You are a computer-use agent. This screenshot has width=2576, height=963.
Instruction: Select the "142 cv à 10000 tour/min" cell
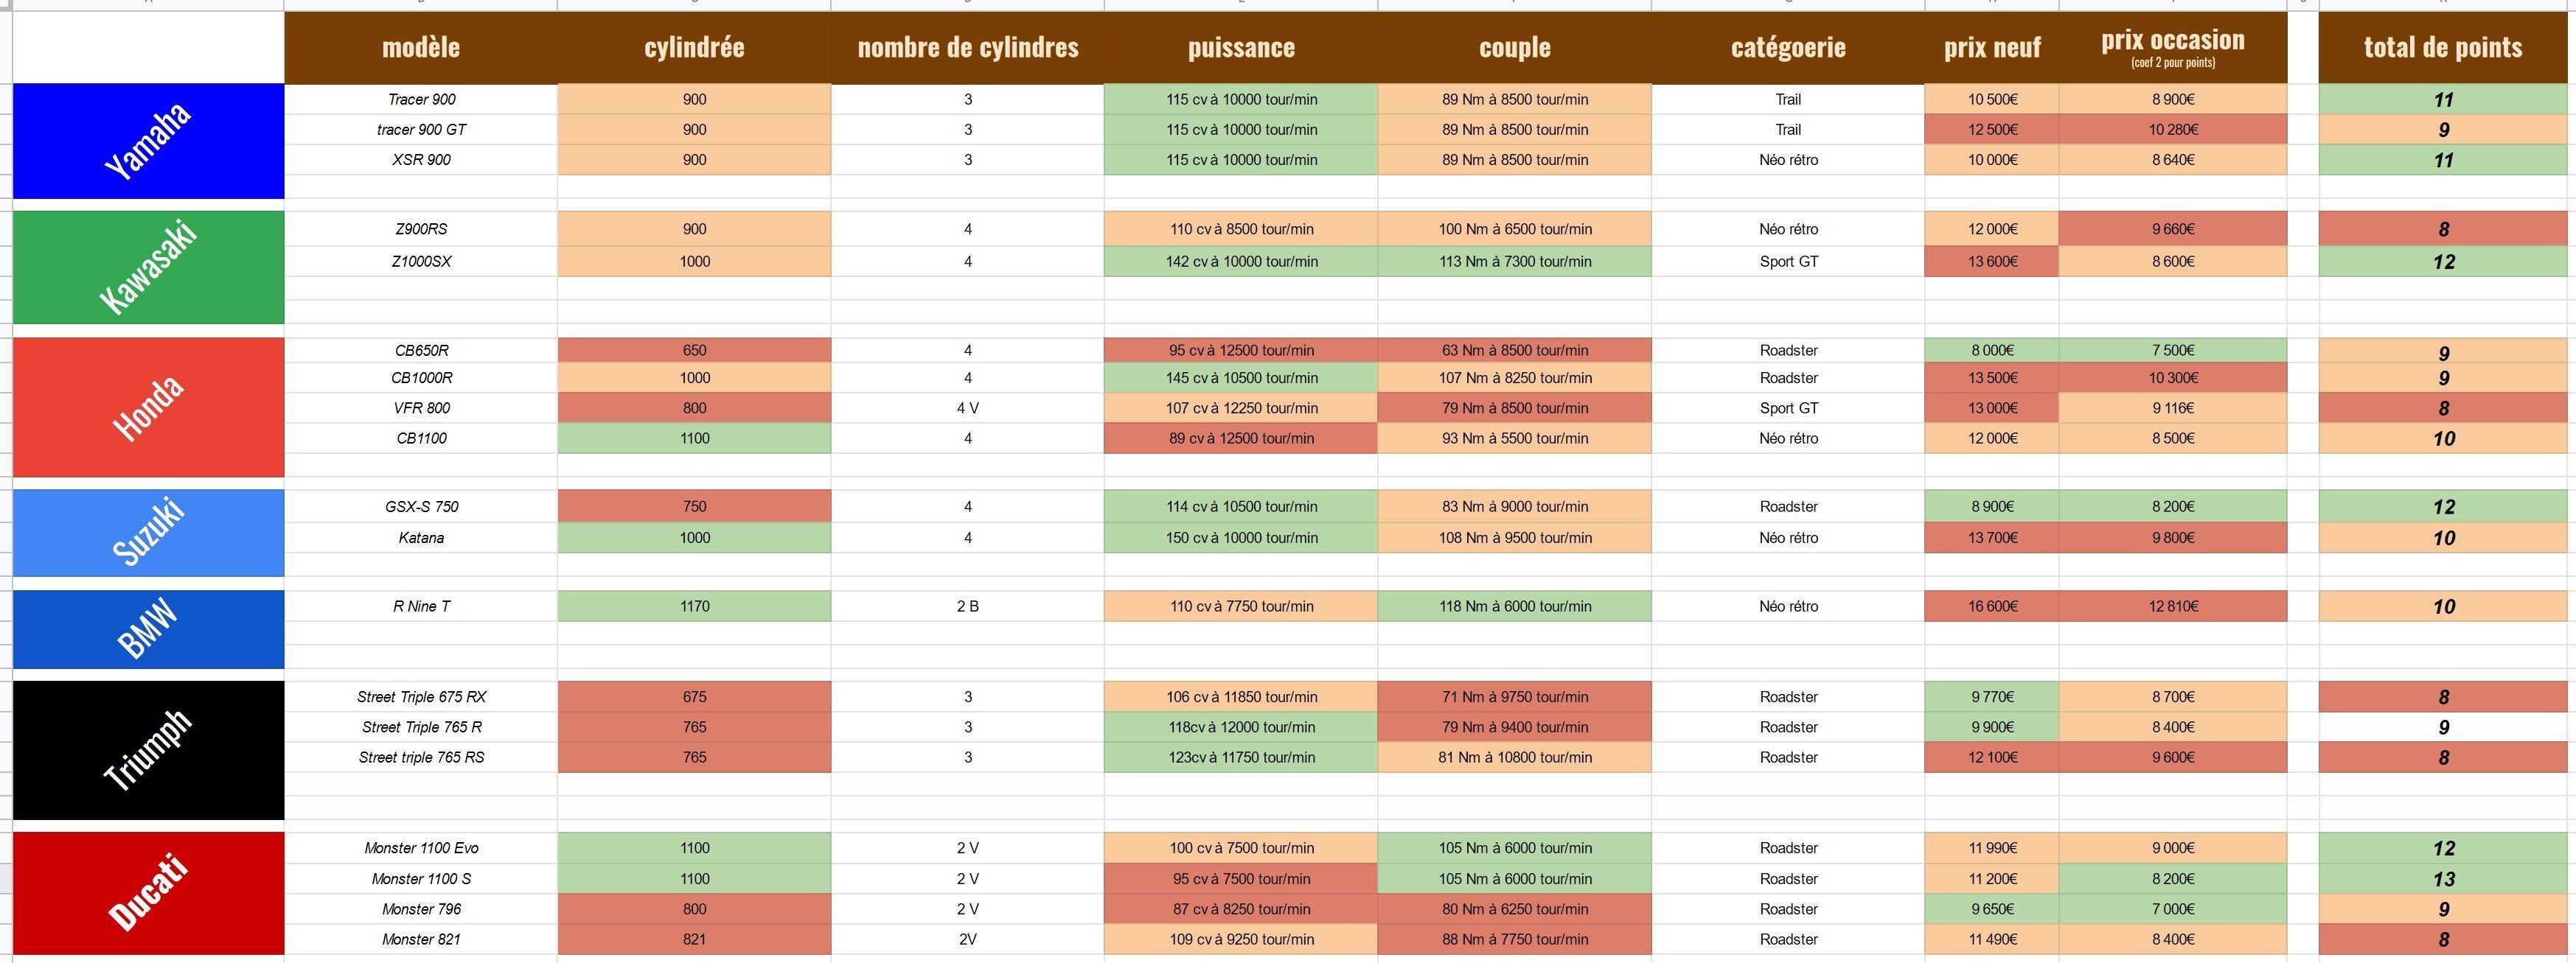[x=1241, y=262]
